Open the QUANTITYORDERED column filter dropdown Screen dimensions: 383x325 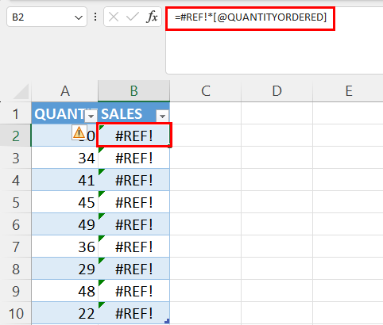tap(91, 116)
